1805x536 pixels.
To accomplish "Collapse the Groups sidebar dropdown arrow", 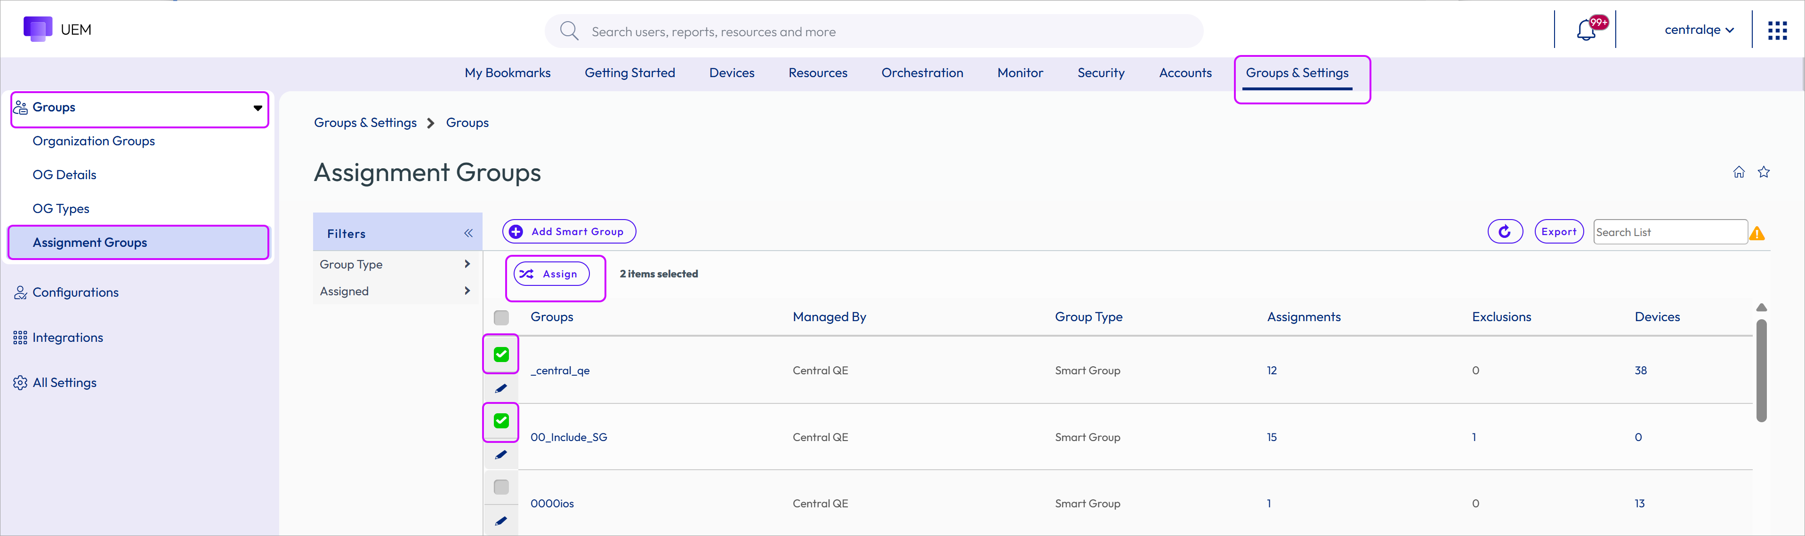I will tap(258, 108).
